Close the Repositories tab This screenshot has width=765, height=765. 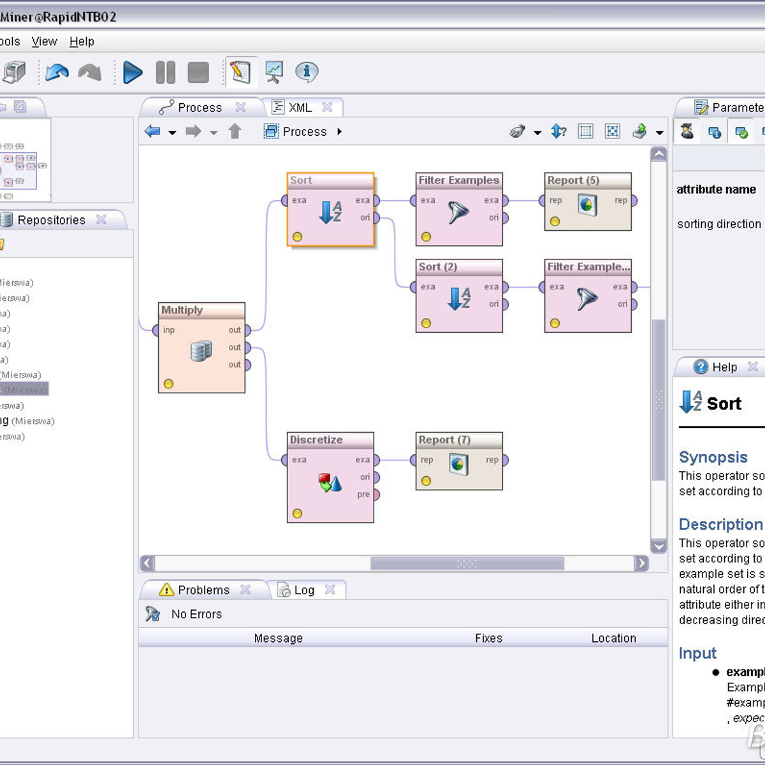[x=101, y=219]
